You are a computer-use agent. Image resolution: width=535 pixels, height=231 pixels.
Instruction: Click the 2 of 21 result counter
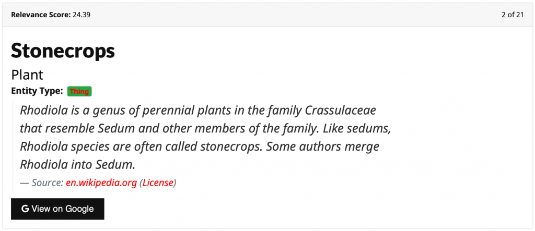[513, 15]
